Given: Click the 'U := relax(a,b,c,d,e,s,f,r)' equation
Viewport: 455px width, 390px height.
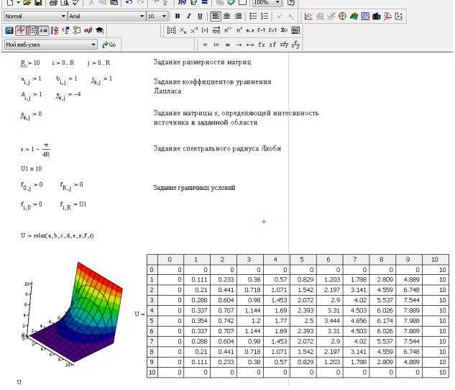Looking at the screenshot, I should point(58,236).
